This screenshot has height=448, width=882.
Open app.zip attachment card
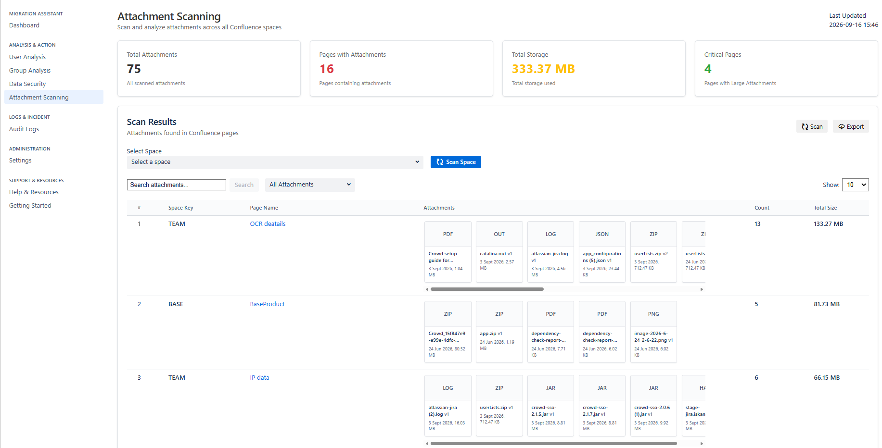[499, 332]
